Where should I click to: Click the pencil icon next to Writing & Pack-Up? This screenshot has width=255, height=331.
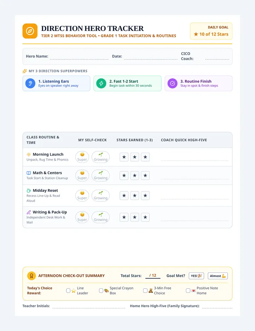29,212
